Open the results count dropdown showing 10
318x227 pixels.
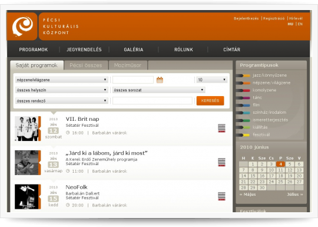(212, 80)
